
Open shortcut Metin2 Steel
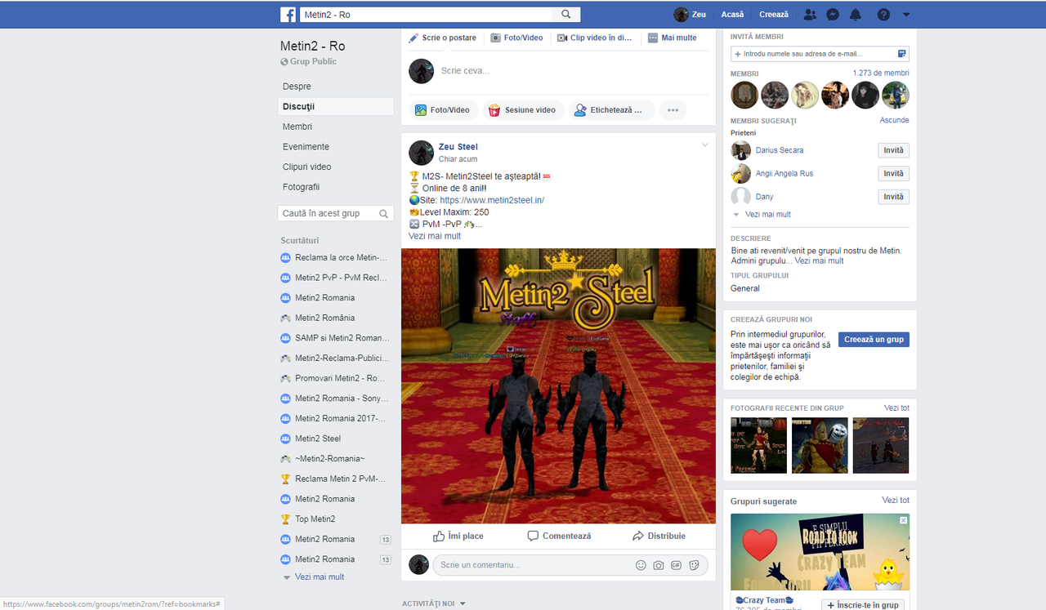pyautogui.click(x=318, y=439)
